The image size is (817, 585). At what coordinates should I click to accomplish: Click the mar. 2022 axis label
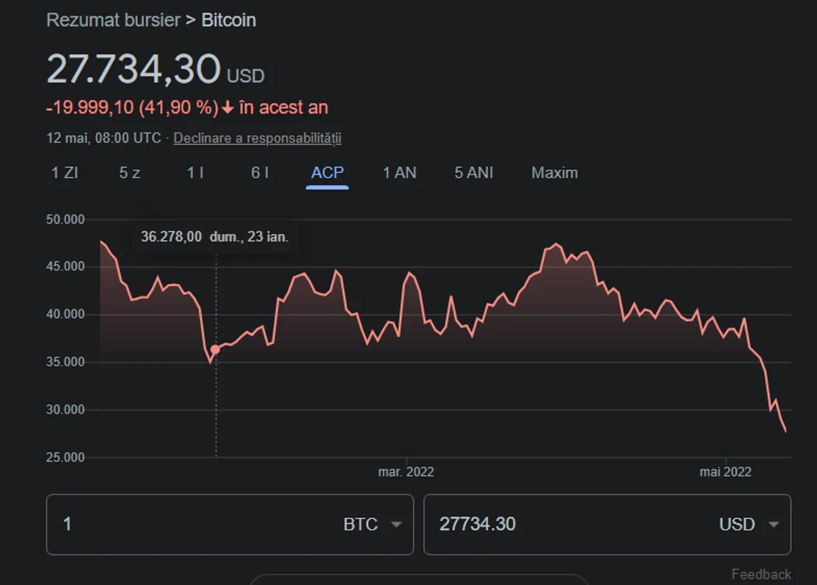pyautogui.click(x=406, y=472)
